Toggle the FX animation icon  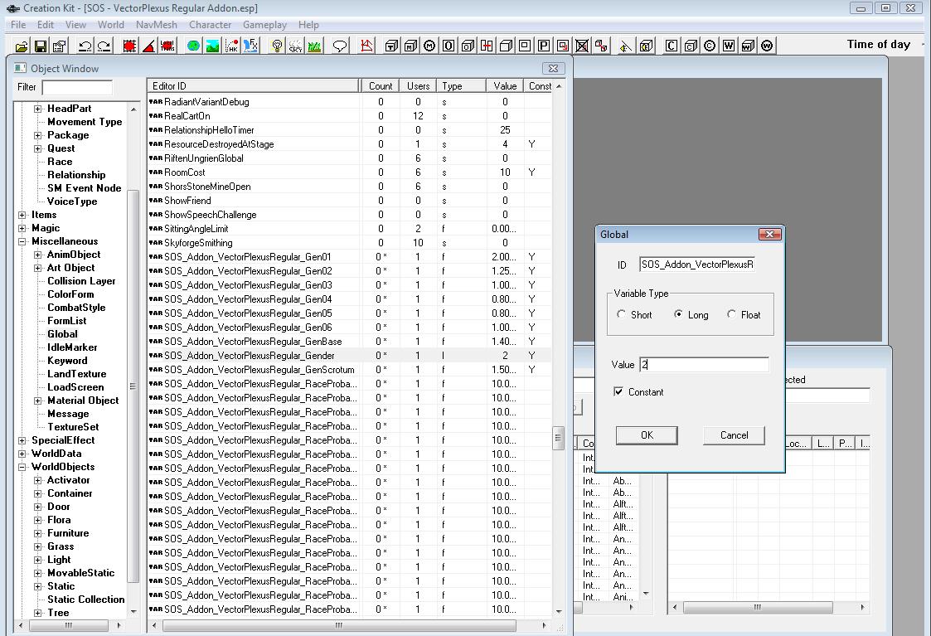tap(250, 46)
